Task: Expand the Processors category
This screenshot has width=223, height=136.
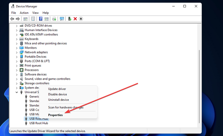Action: [x=17, y=70]
